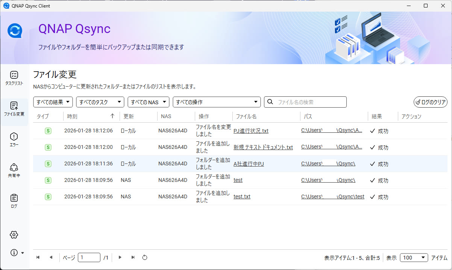452x270 pixels.
Task: Go to the last page arrow
Action: tap(133, 257)
